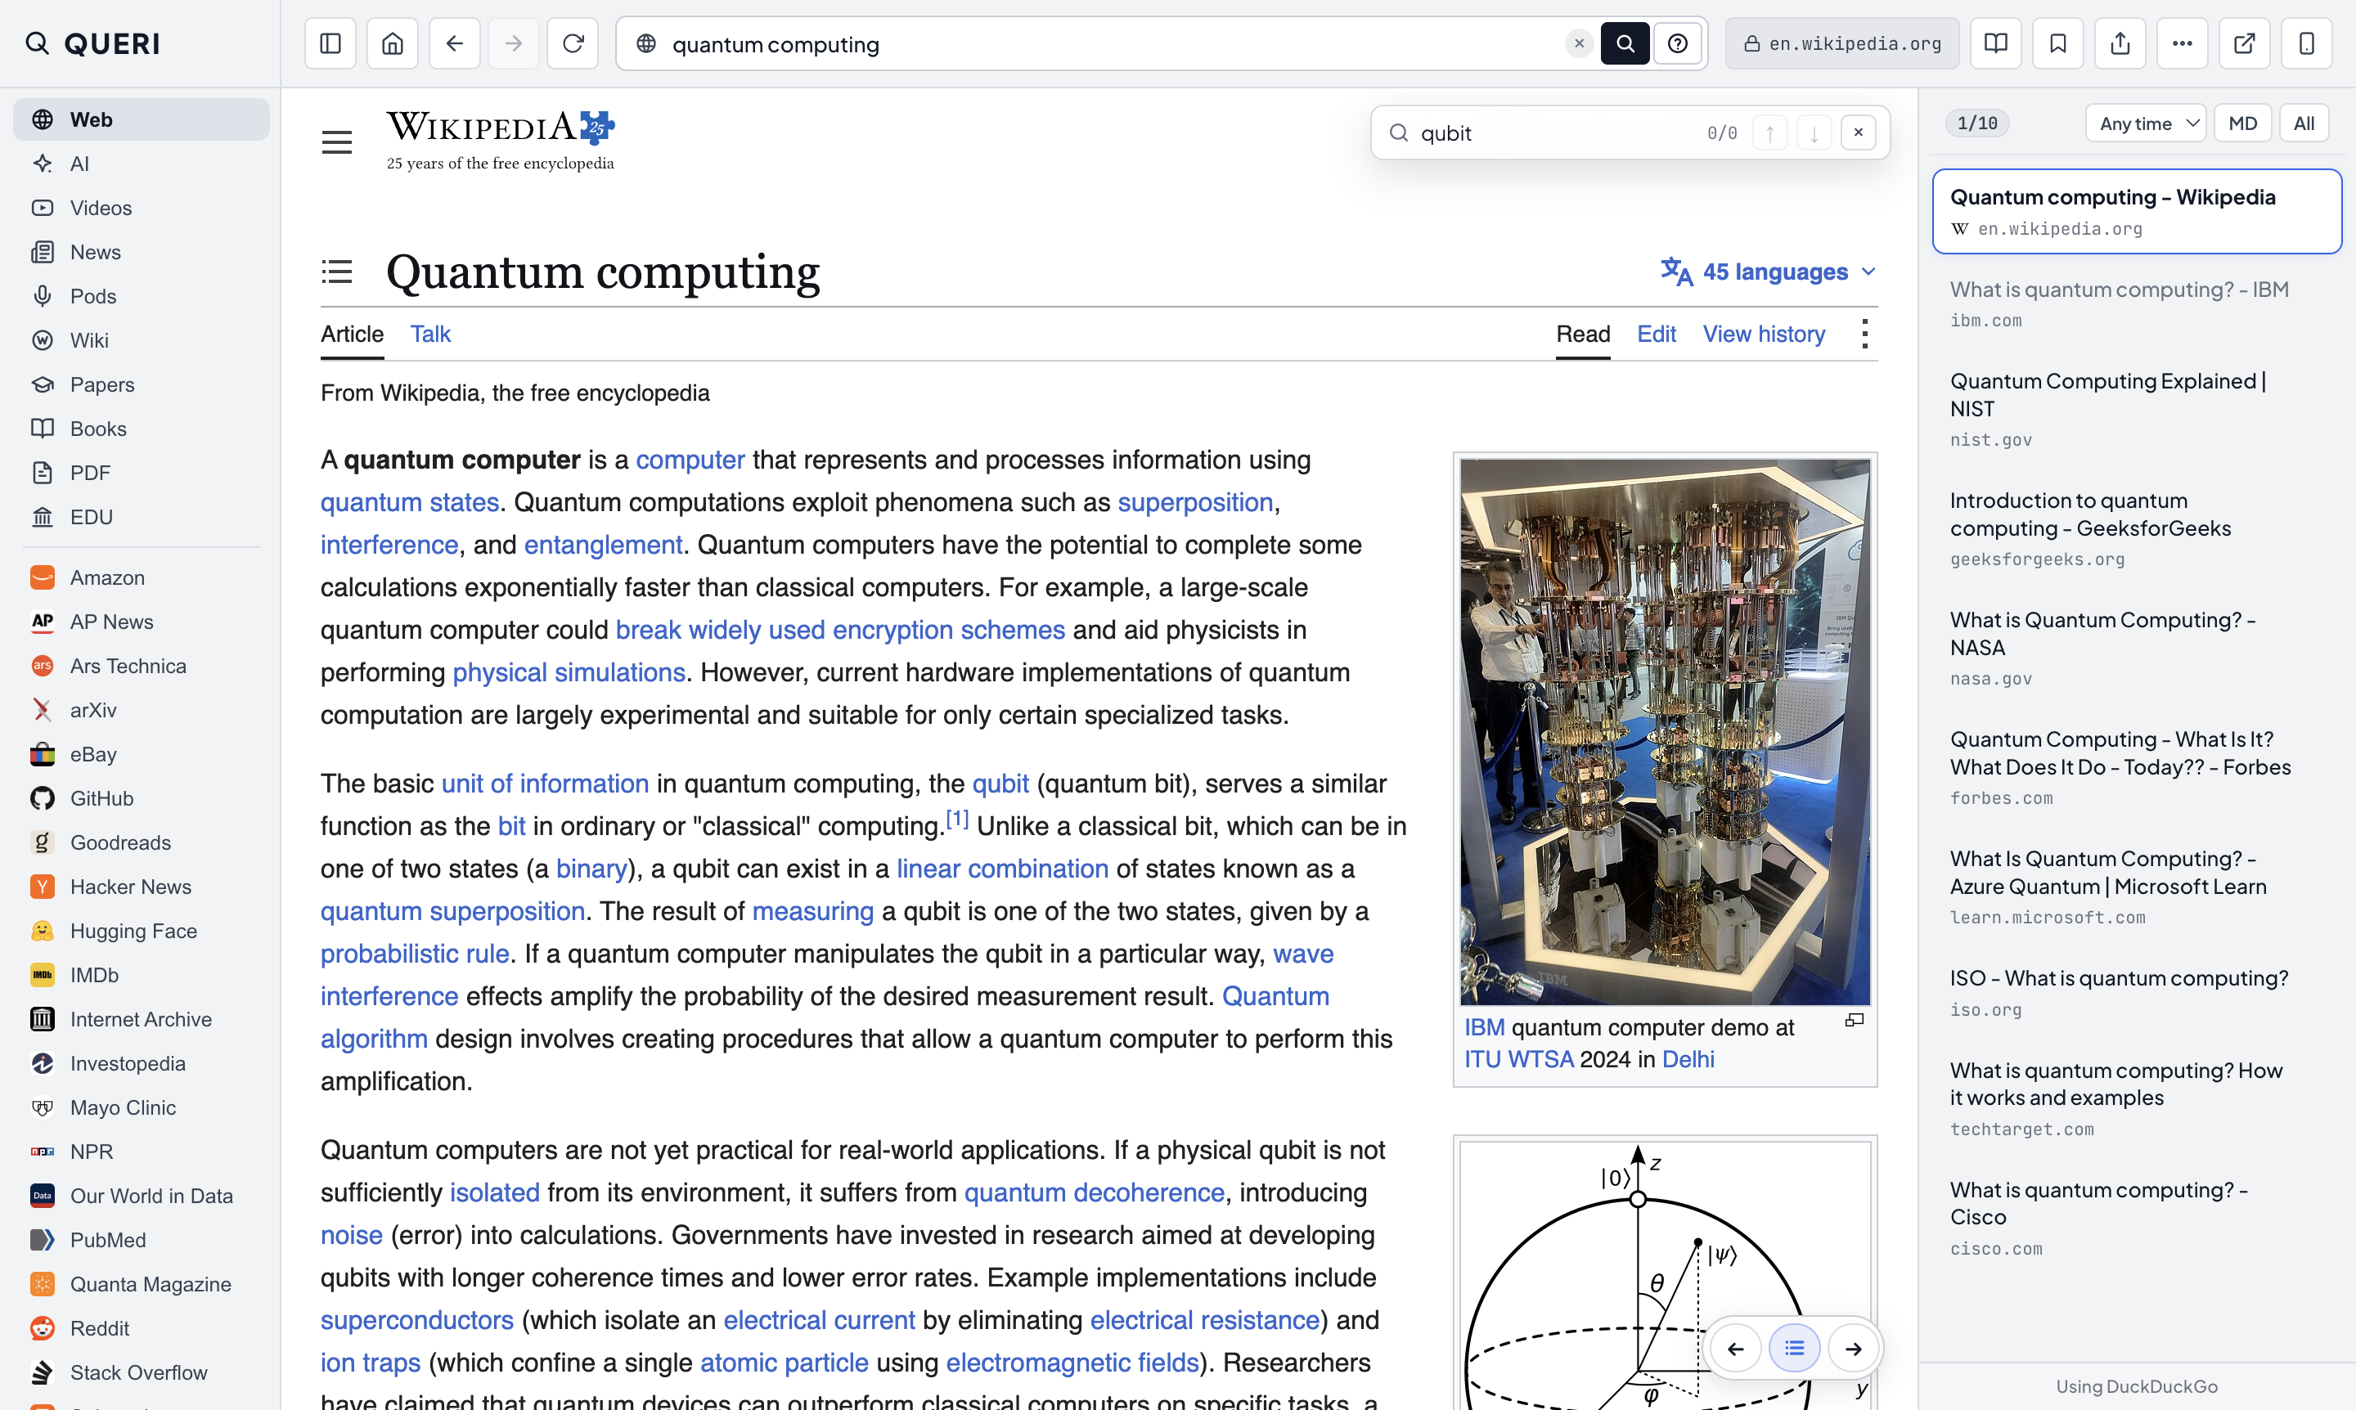Screen dimensions: 2356x1410
Task: Toggle the All results filter
Action: [2304, 123]
